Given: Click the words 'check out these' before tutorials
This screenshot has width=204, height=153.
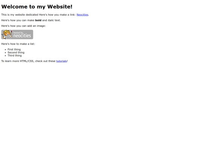Looking at the screenshot, I should [45, 61].
